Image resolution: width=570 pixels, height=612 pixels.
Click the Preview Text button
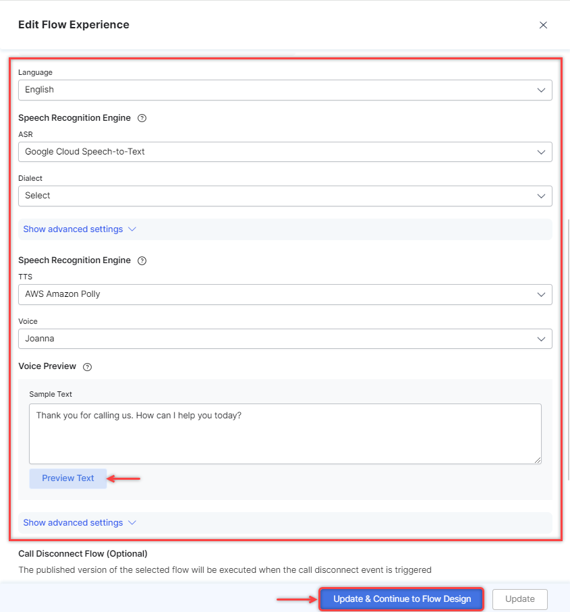point(68,478)
